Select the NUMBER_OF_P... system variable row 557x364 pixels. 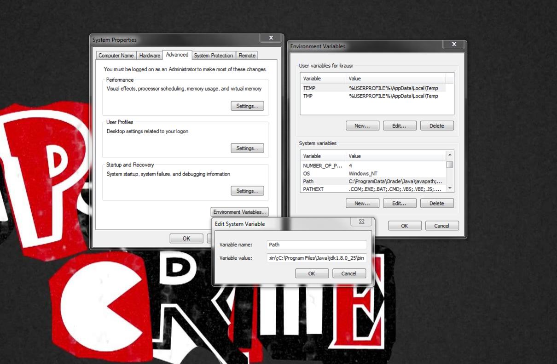click(373, 165)
